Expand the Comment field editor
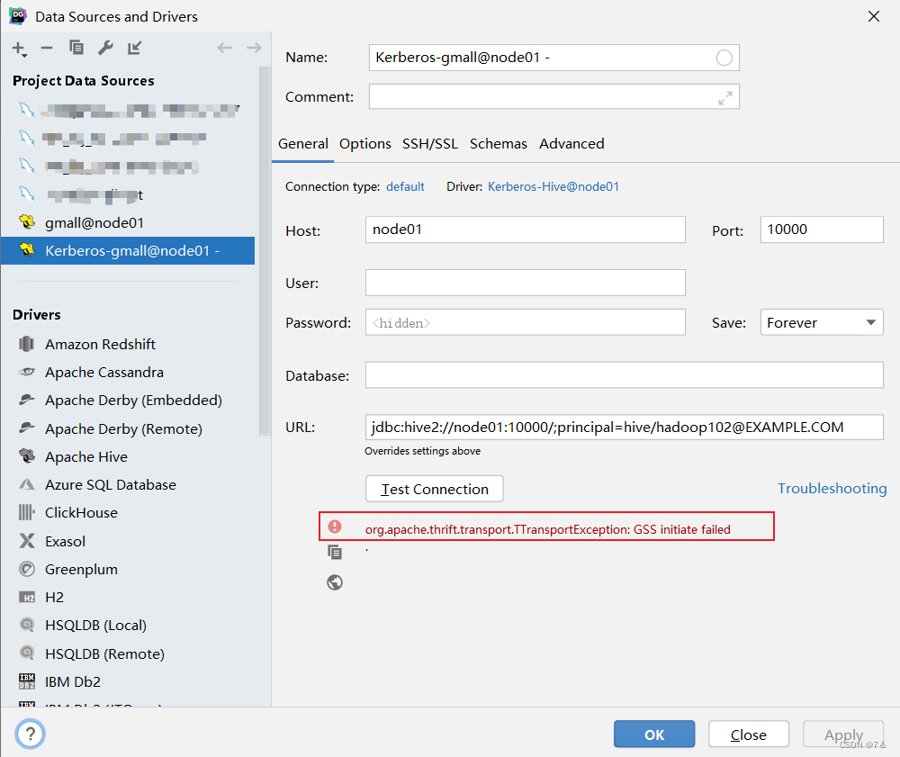900x757 pixels. pyautogui.click(x=724, y=98)
